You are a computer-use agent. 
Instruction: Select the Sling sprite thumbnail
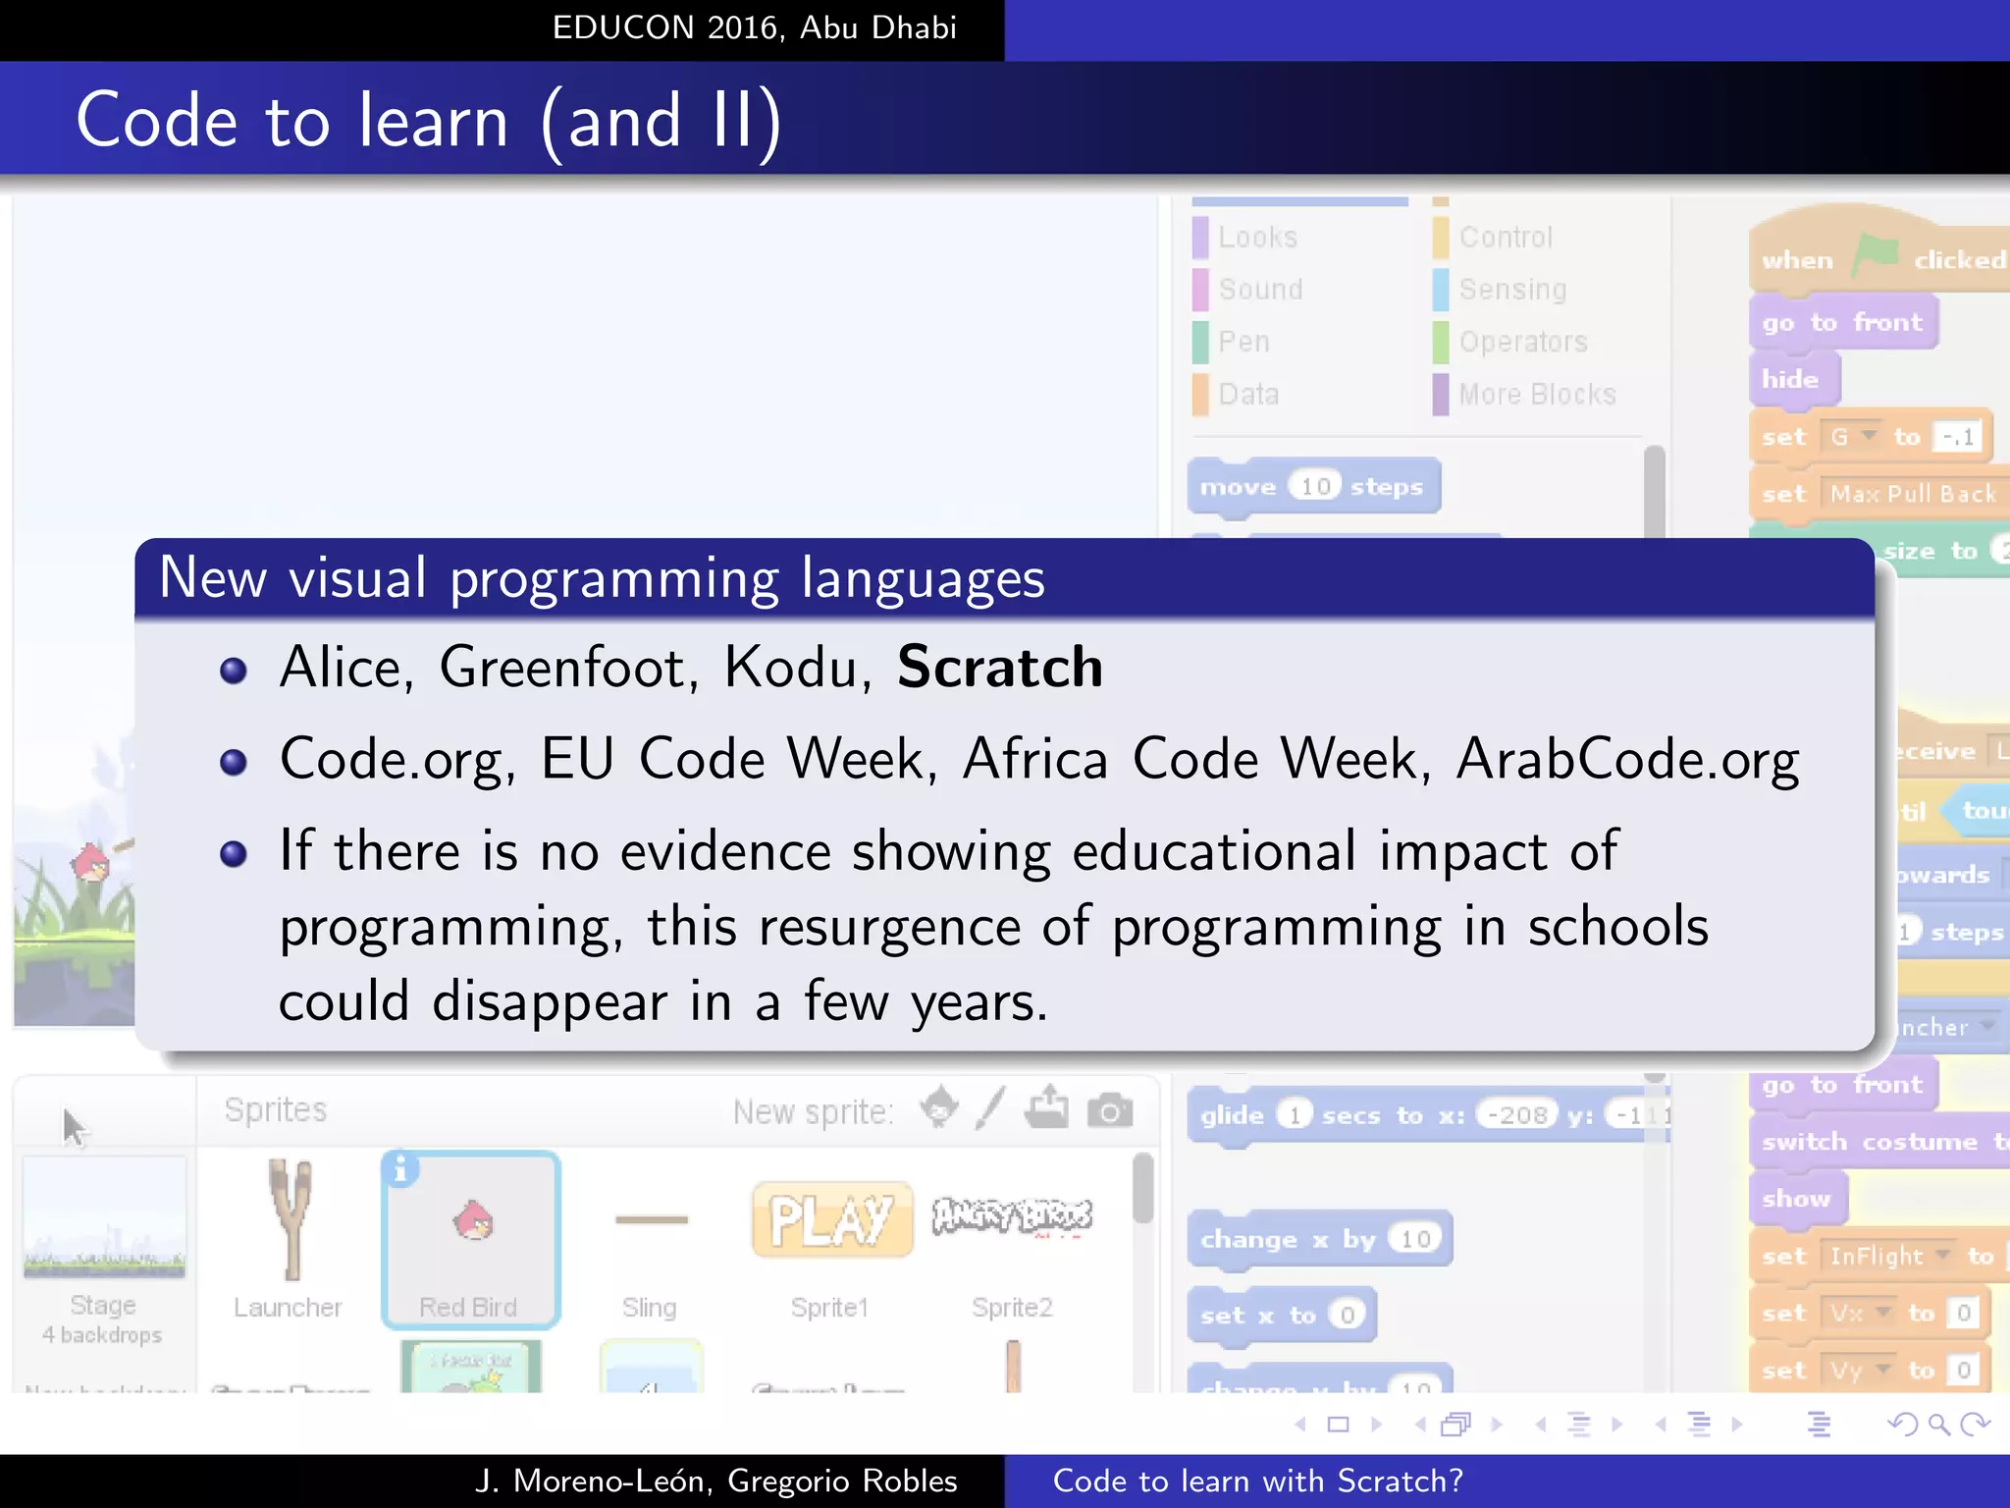click(x=650, y=1240)
